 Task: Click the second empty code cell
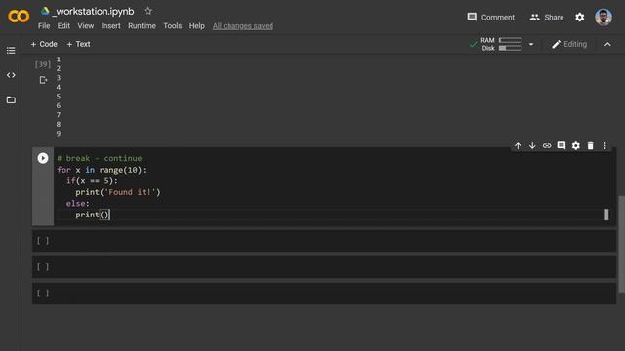point(324,266)
